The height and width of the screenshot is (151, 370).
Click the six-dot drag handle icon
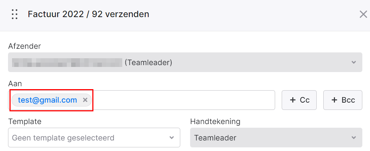(x=15, y=14)
